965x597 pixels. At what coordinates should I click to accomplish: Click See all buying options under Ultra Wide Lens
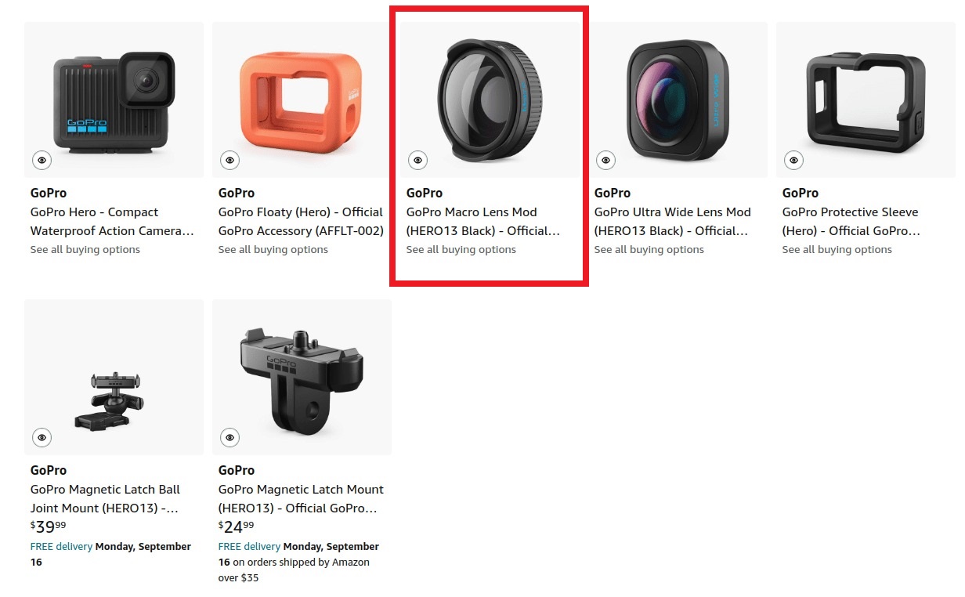(649, 250)
